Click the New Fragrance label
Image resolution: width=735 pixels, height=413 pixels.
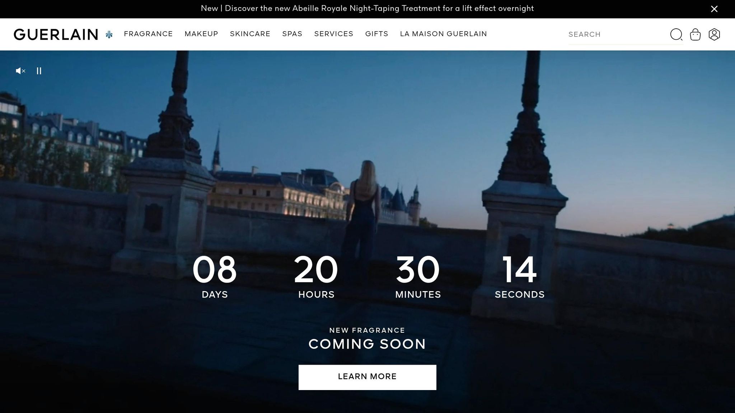367,330
